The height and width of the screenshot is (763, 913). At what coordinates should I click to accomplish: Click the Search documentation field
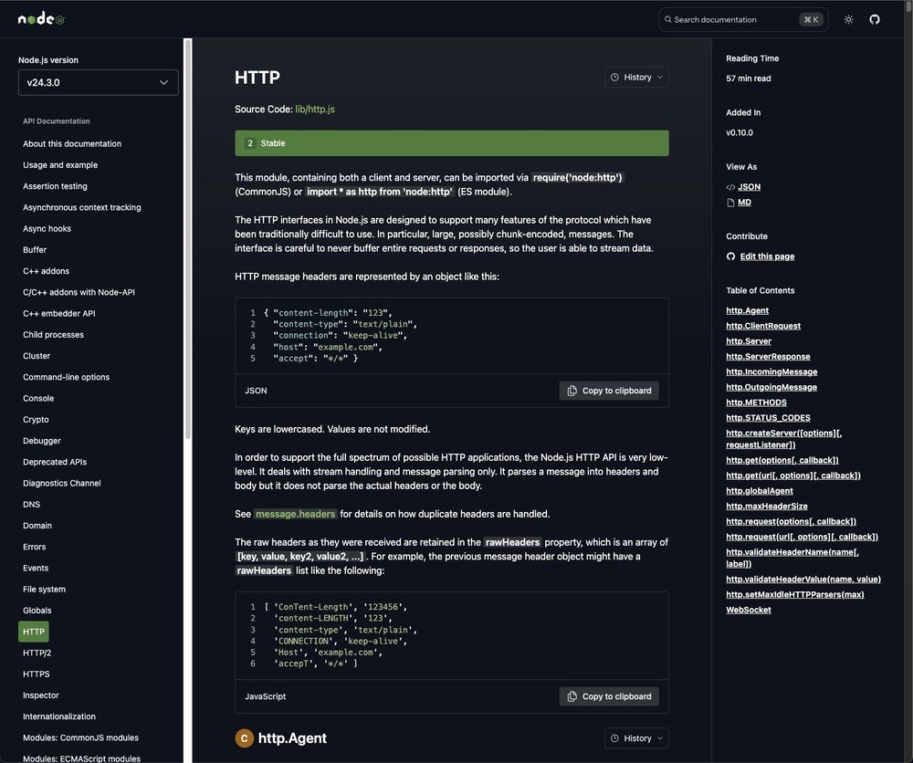pyautogui.click(x=743, y=19)
